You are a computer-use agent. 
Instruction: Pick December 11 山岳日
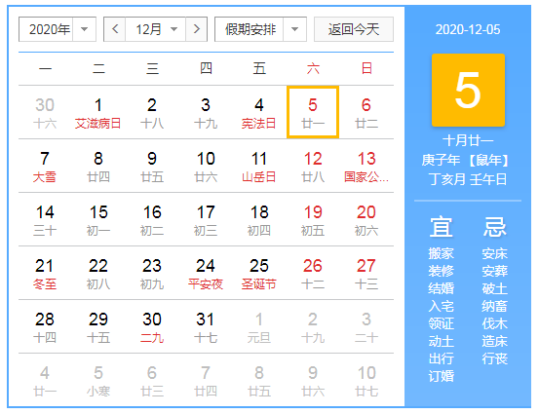coord(259,166)
